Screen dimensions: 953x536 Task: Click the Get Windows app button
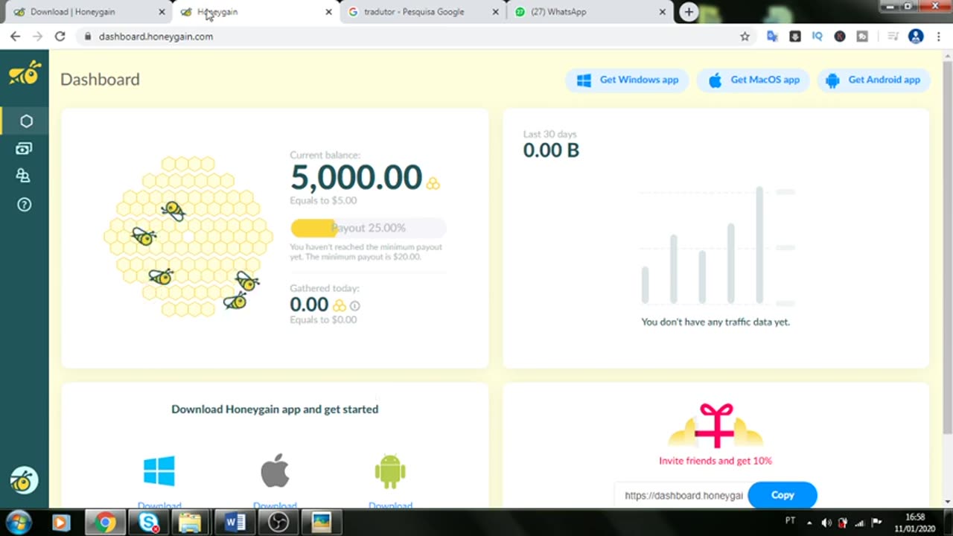point(627,80)
